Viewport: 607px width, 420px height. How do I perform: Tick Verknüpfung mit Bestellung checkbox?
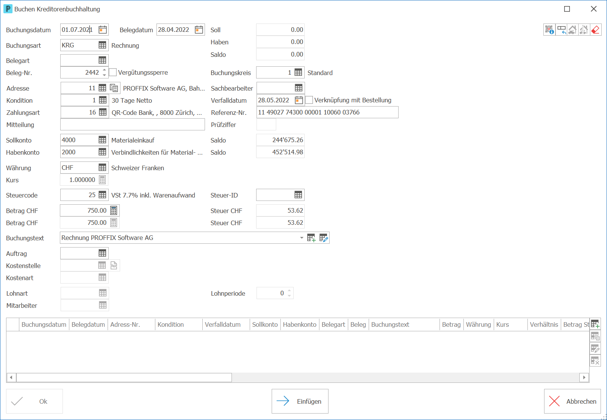tap(309, 100)
